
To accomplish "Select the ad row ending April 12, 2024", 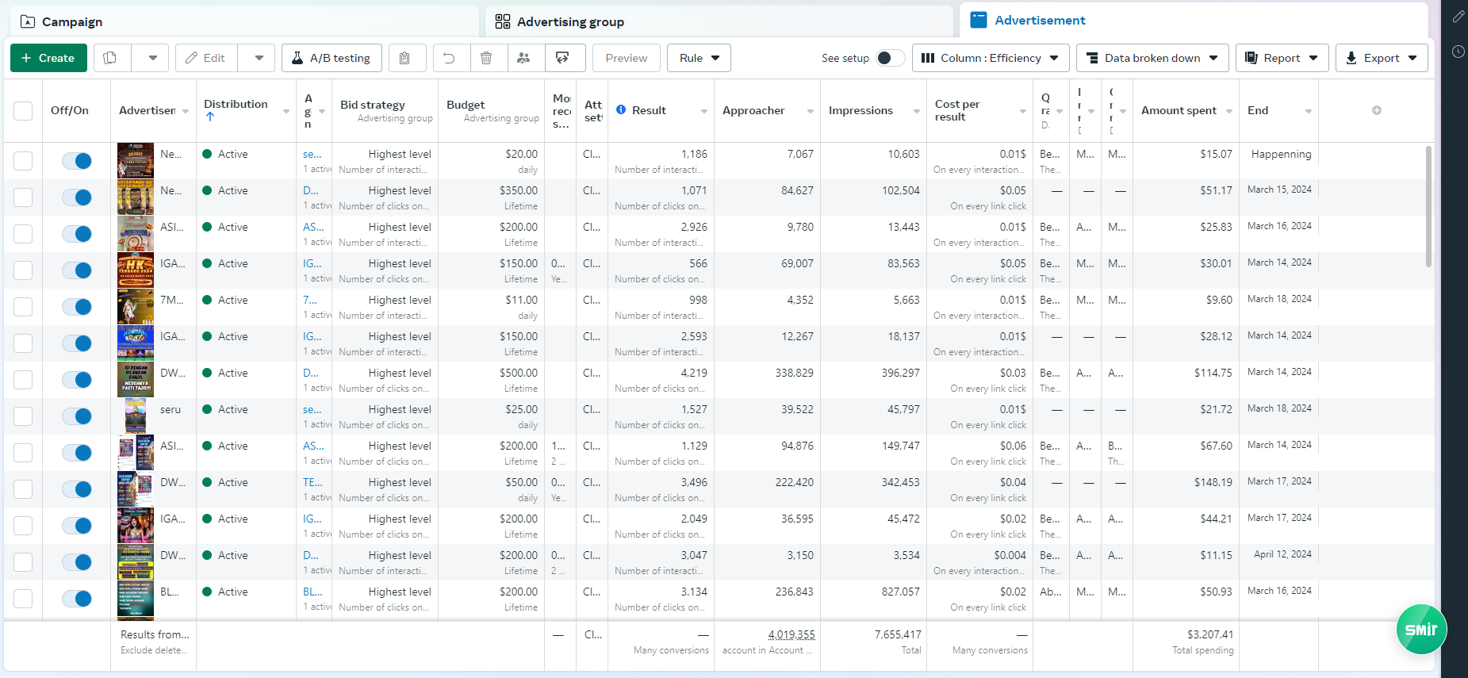I will click(x=23, y=562).
